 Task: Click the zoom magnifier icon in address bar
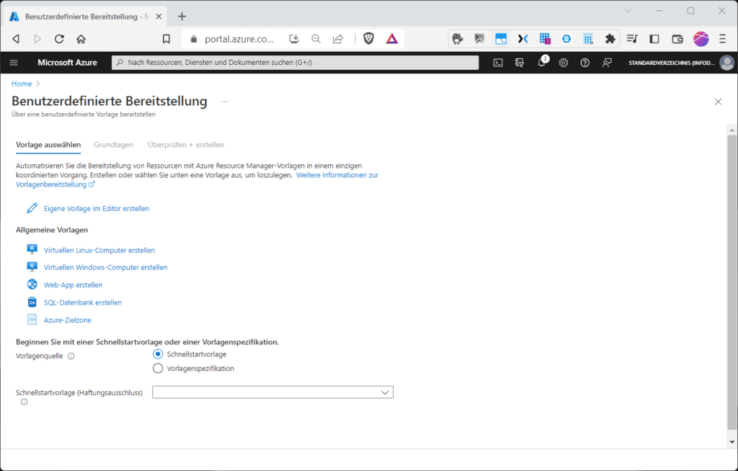click(316, 39)
